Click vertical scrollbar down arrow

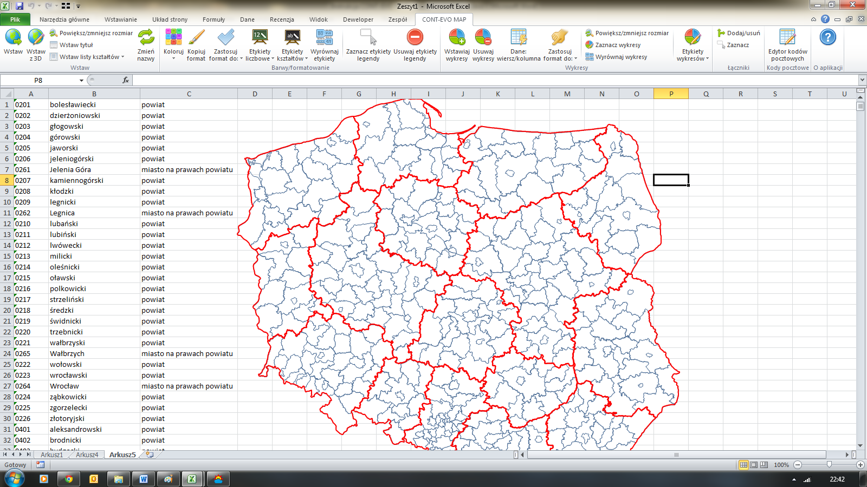click(860, 446)
